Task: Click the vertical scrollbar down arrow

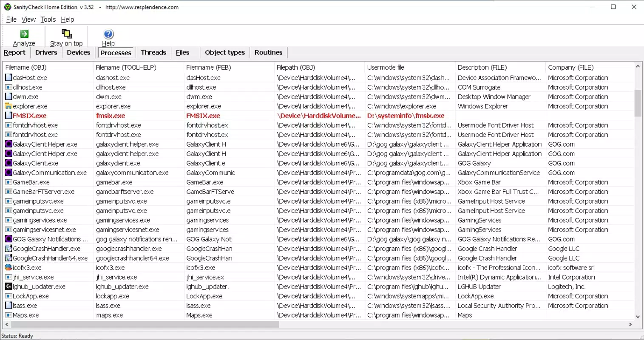Action: (x=638, y=317)
